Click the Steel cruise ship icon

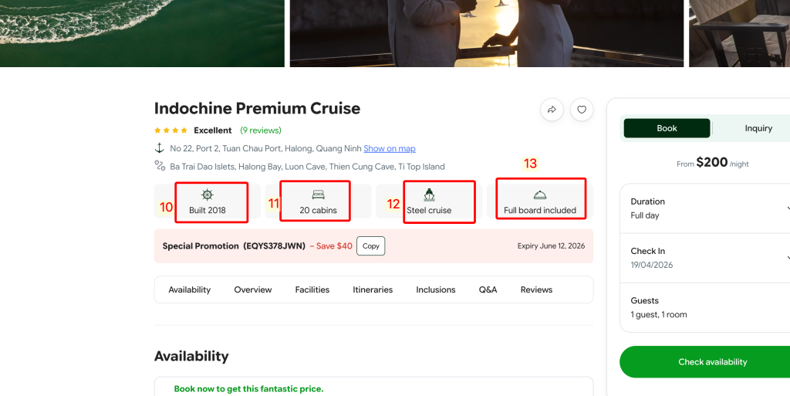coord(429,195)
